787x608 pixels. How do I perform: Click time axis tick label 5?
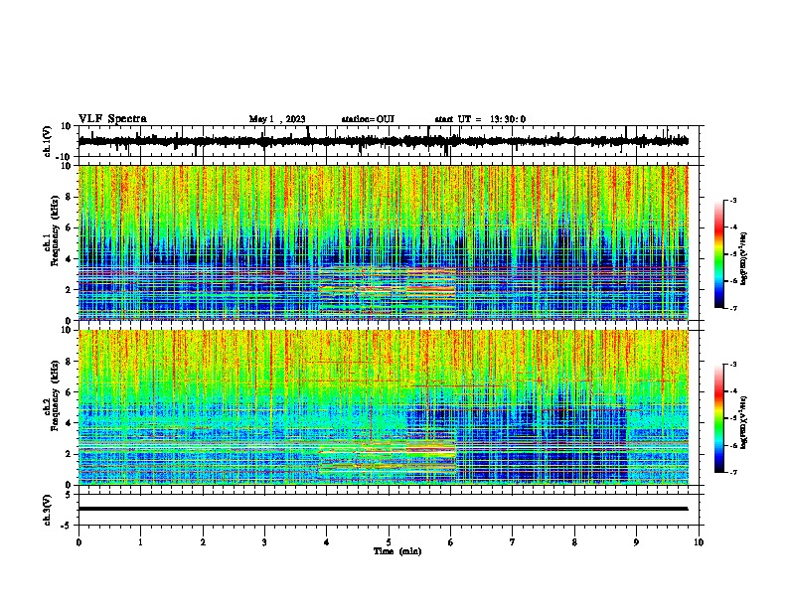389,542
